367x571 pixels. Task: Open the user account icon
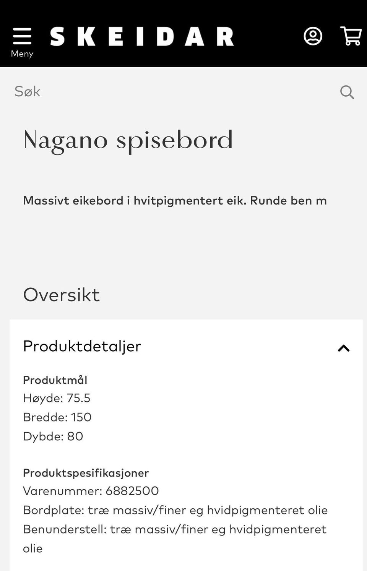pyautogui.click(x=313, y=36)
